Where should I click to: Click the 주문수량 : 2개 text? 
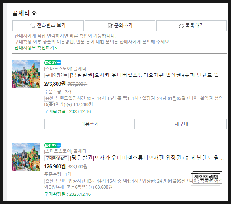tap(58, 92)
